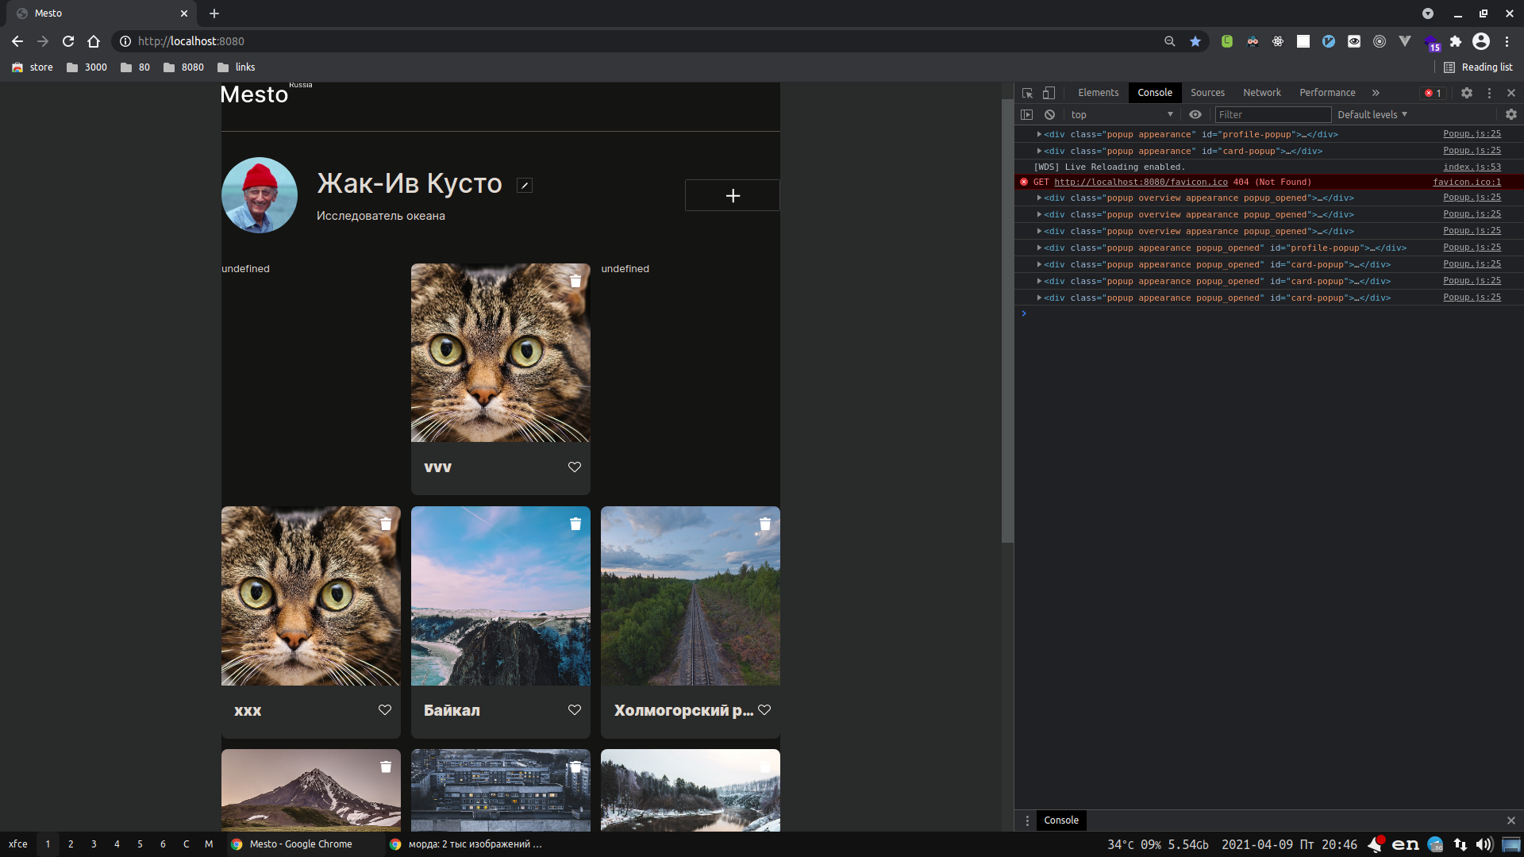The image size is (1524, 857).
Task: Click the edit profile pencil icon
Action: (524, 186)
